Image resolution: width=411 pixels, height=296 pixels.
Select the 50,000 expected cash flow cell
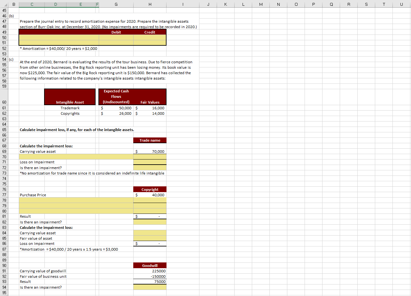click(x=116, y=108)
